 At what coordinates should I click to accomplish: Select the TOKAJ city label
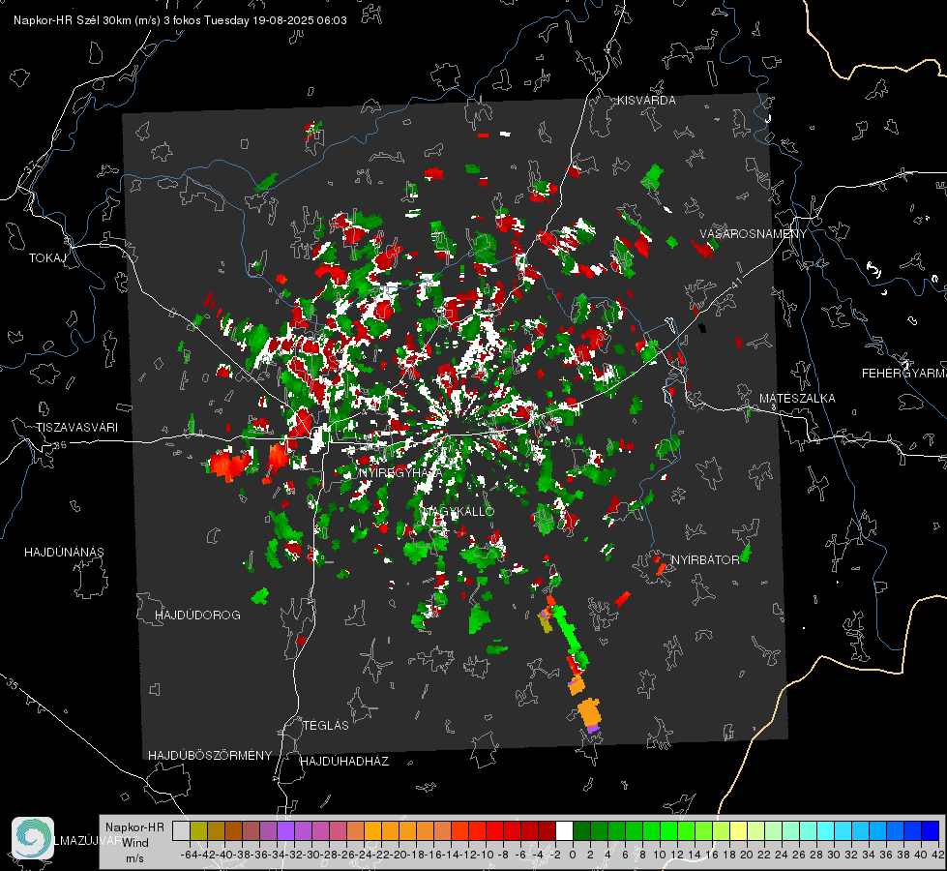click(x=47, y=258)
